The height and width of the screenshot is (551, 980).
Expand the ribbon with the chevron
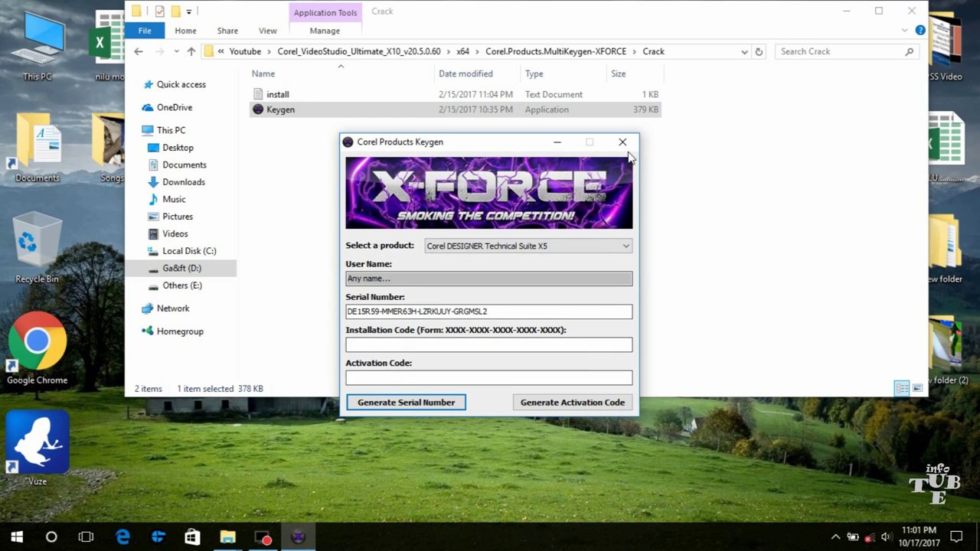tap(906, 31)
